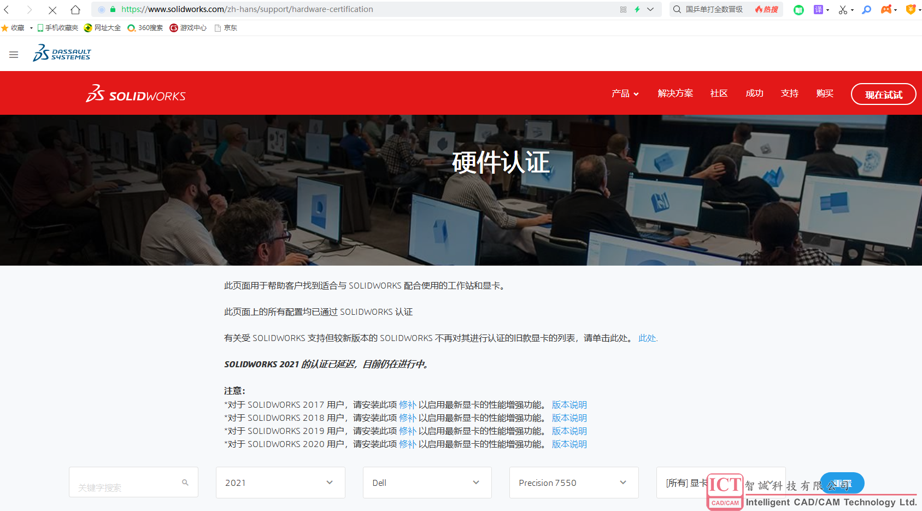922x511 pixels.
Task: Open 修补 link for SOLIDWORKS 2017
Action: [x=408, y=405]
